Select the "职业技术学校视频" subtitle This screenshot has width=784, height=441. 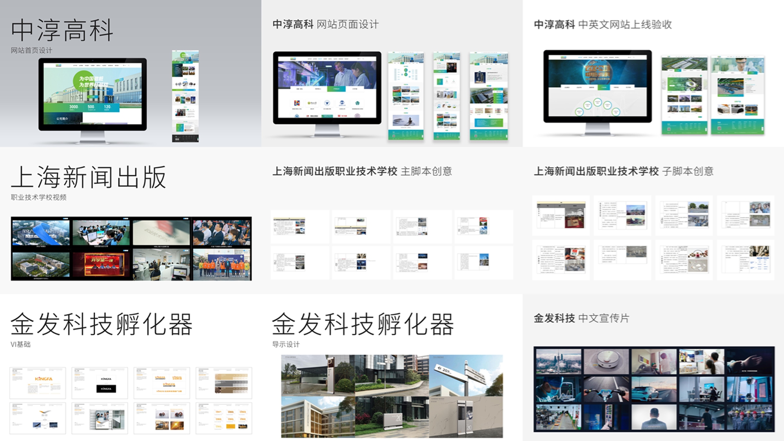click(38, 197)
